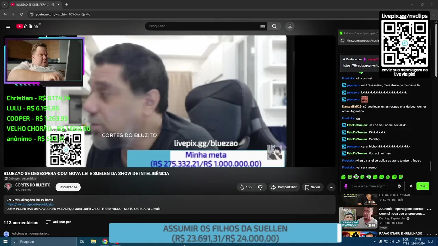Show hidden system tray icons
438x246 pixels.
[x=375, y=242]
